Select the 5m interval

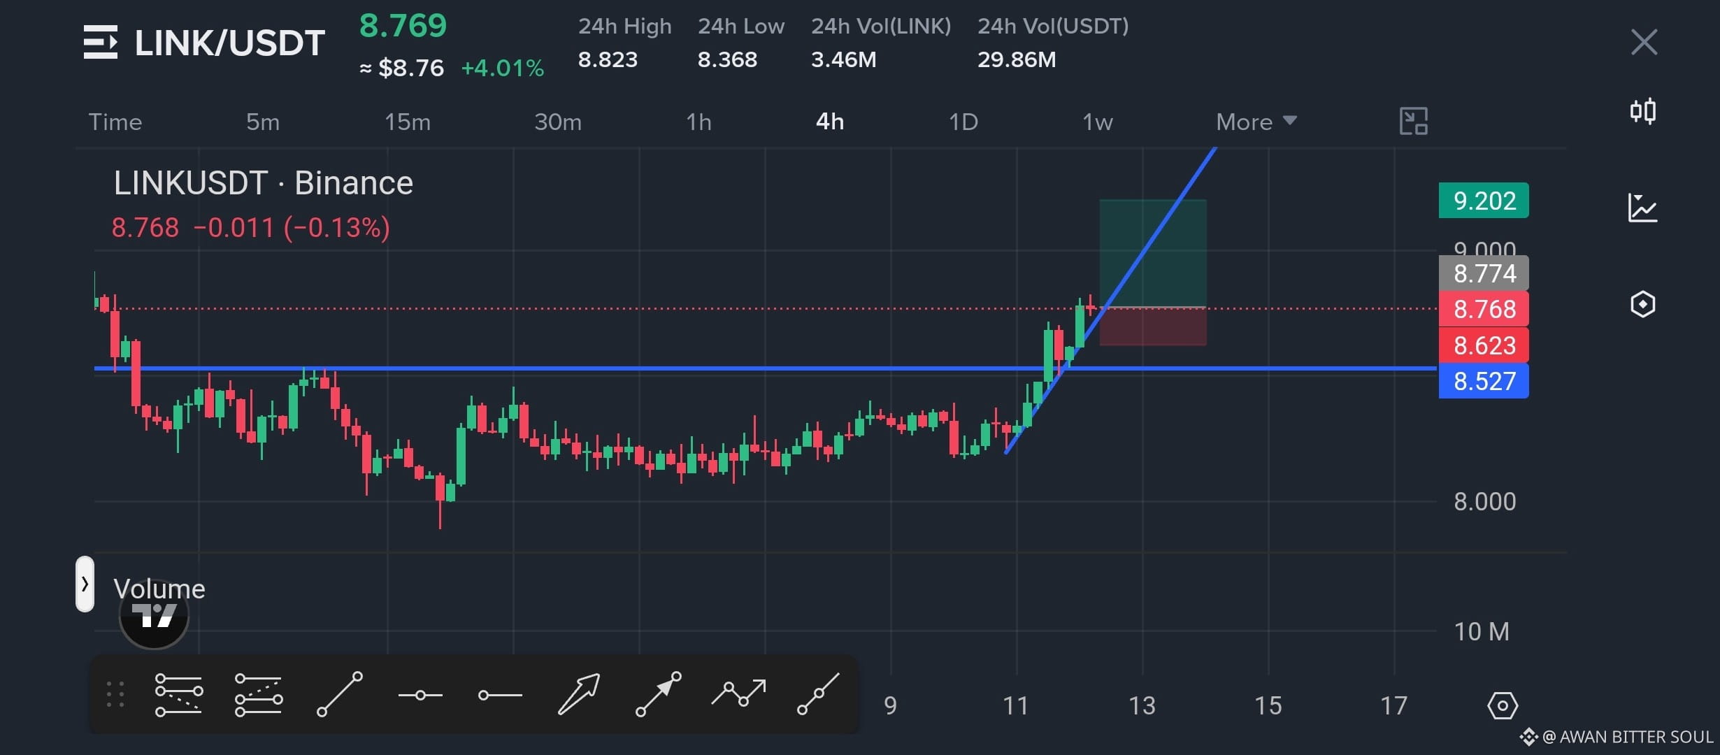(x=263, y=122)
